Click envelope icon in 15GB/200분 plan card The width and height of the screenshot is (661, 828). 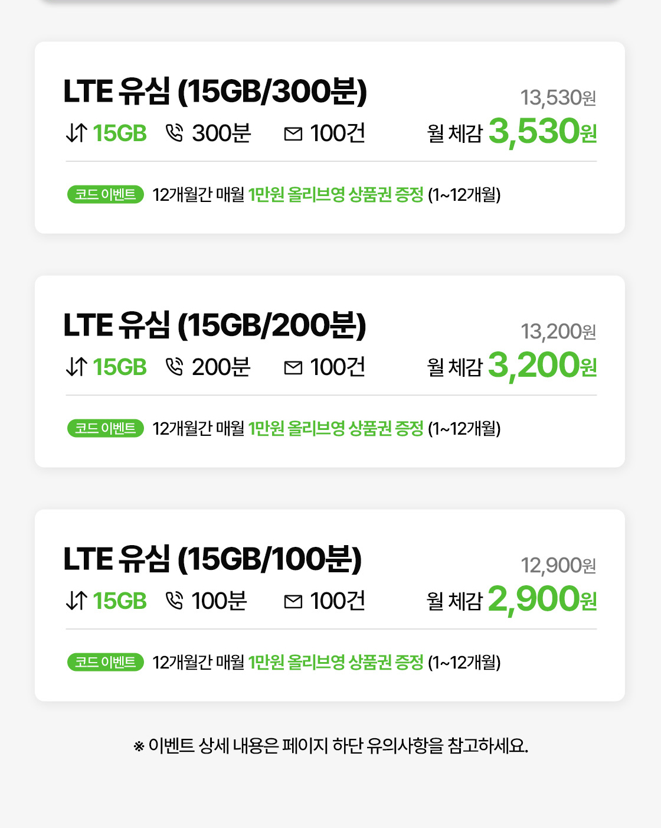293,369
